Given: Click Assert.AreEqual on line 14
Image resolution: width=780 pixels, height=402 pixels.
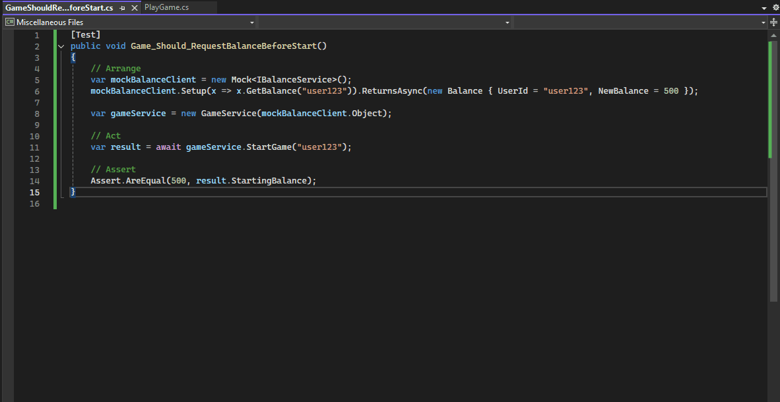Looking at the screenshot, I should (128, 181).
